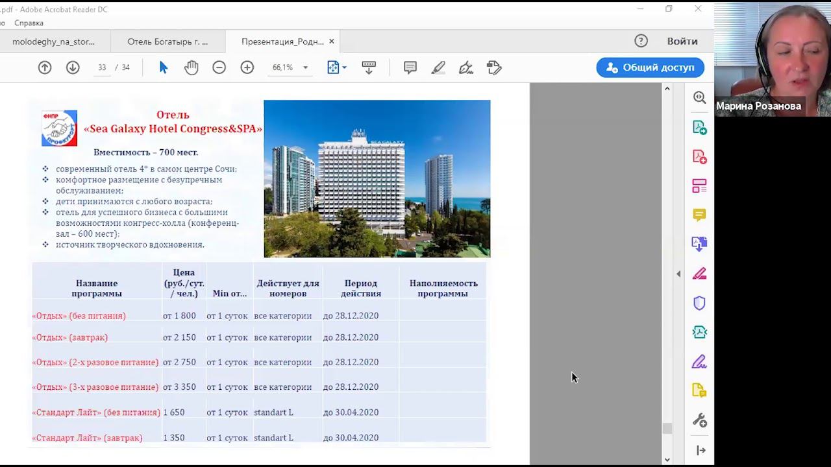831x467 pixels.
Task: Click the last tool icon in the toolbar
Action: pyautogui.click(x=494, y=67)
